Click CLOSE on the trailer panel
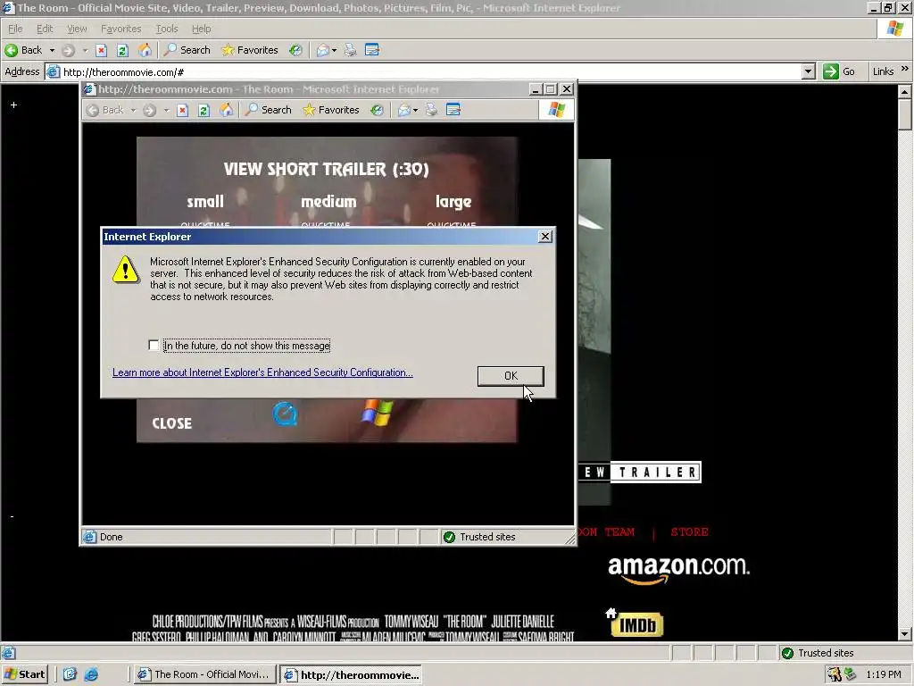Screen dimensions: 914x686 172,423
